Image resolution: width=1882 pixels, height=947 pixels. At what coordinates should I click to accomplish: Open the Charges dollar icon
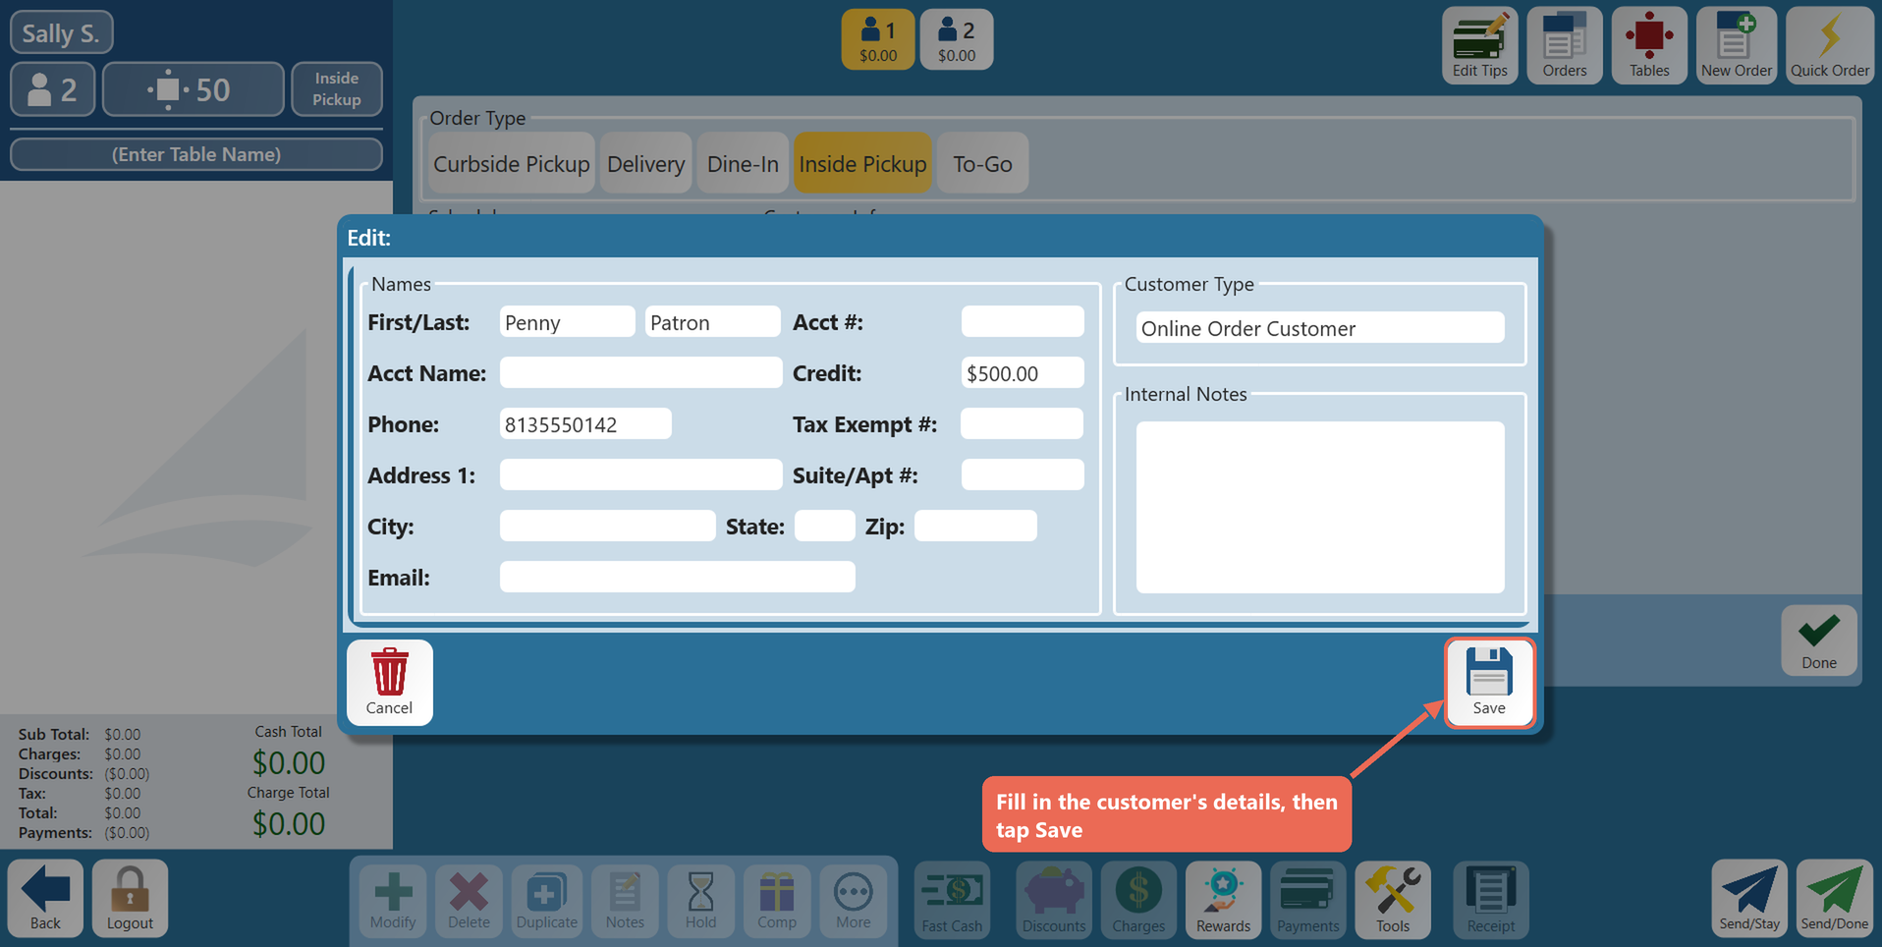tap(1138, 900)
